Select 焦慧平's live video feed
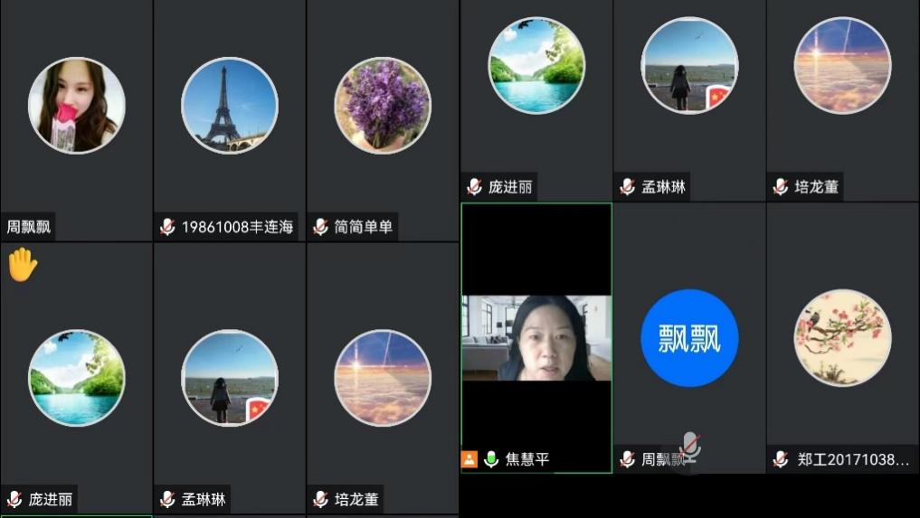 pos(536,338)
